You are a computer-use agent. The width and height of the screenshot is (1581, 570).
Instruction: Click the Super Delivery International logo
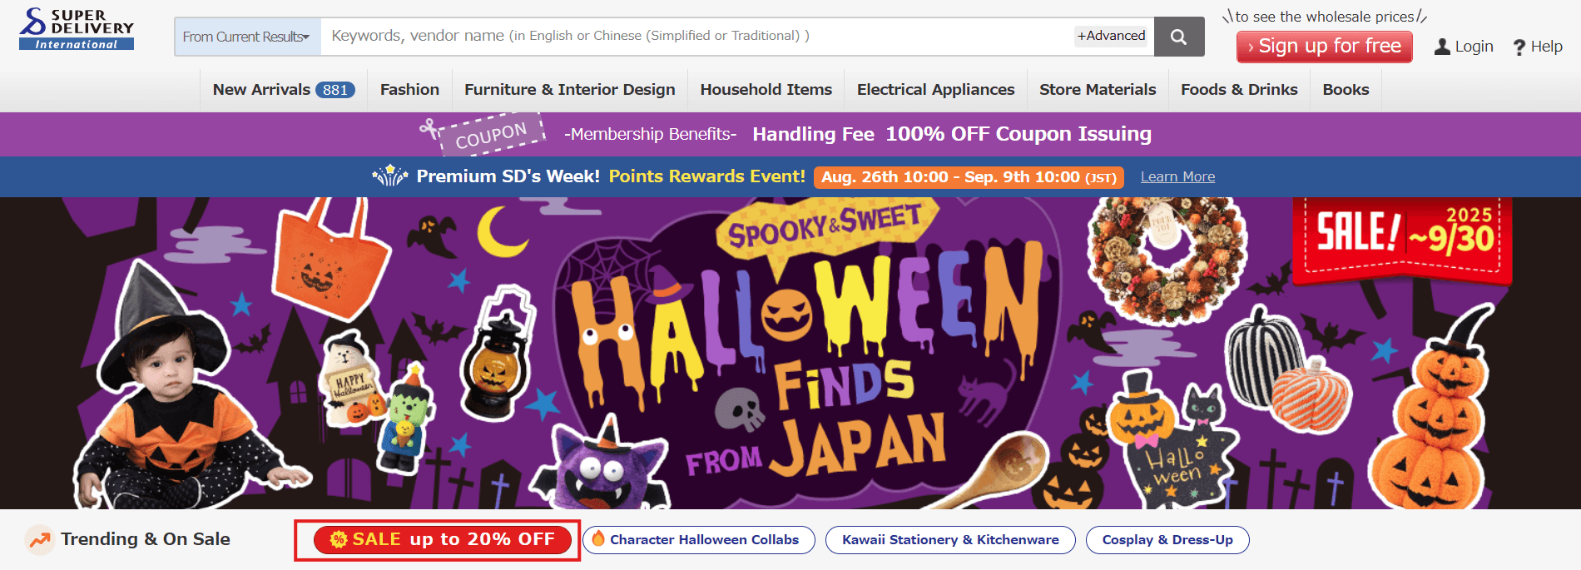pos(77,29)
